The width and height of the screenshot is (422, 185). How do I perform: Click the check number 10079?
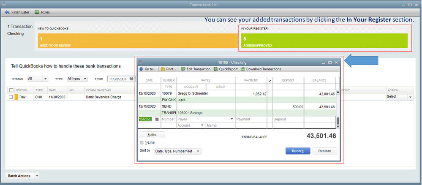(x=166, y=93)
